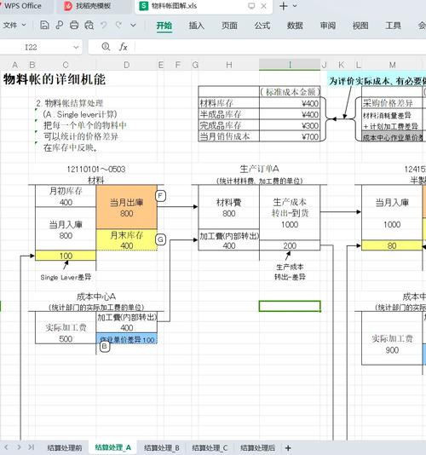
Task: Close the 物料帐图解.xls document tab
Action: 263,6
